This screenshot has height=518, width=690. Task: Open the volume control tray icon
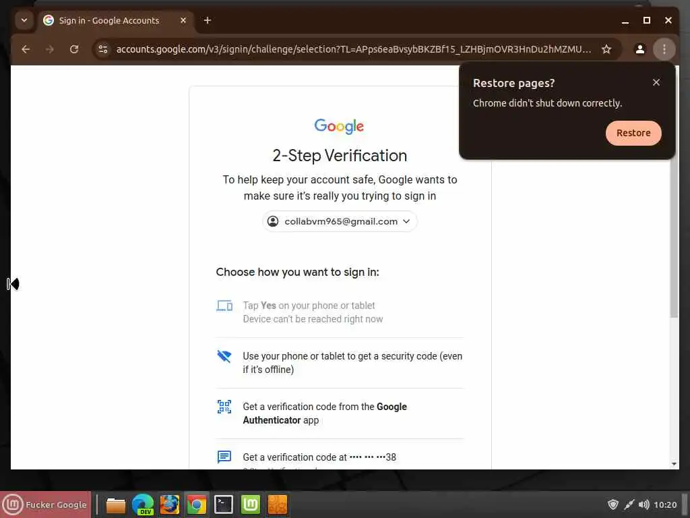(644, 505)
